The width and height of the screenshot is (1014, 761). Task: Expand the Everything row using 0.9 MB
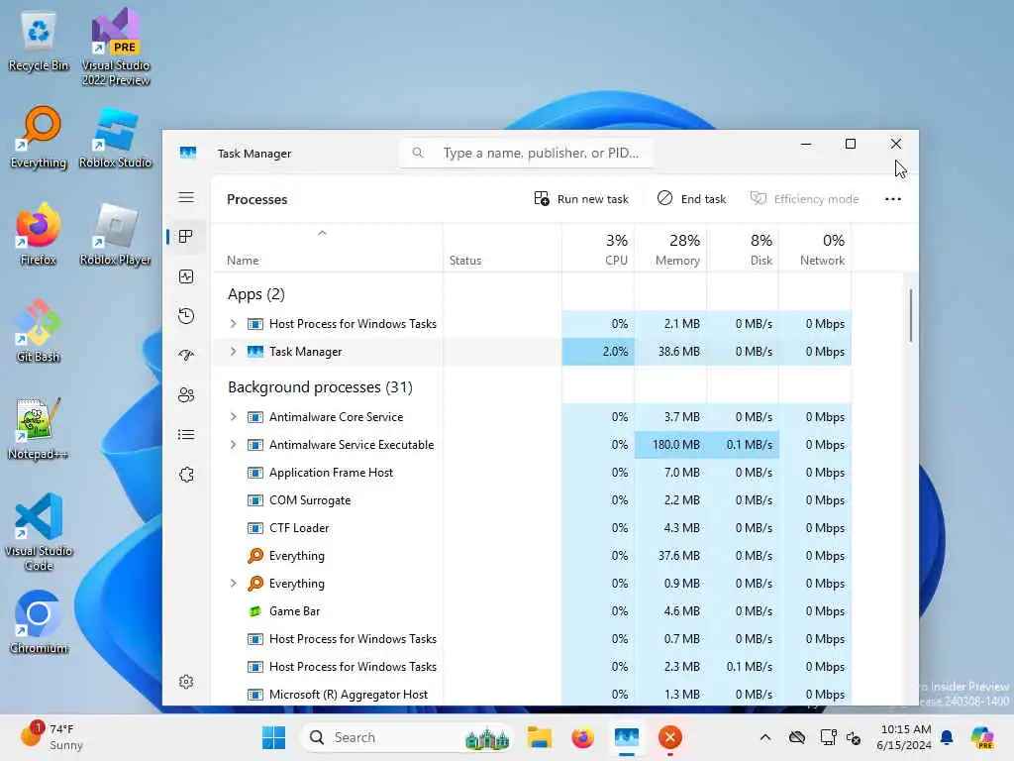[x=234, y=583]
